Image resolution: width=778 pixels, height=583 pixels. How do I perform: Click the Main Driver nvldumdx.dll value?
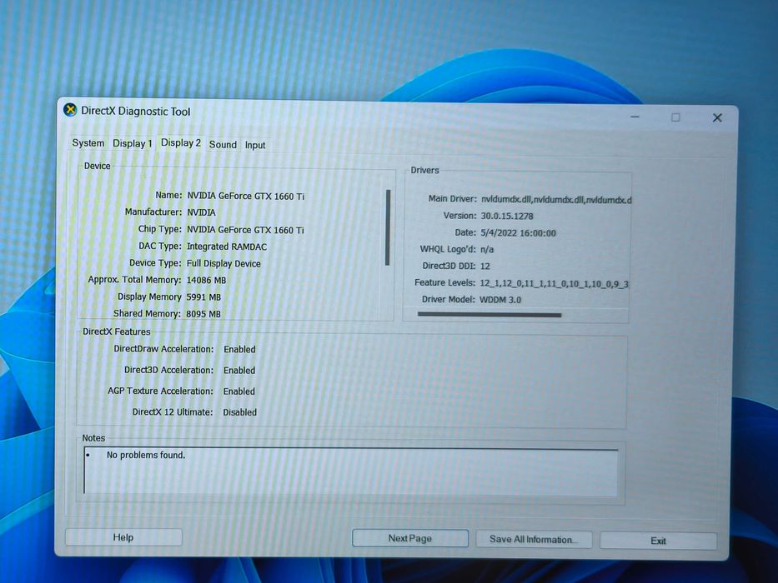[555, 200]
